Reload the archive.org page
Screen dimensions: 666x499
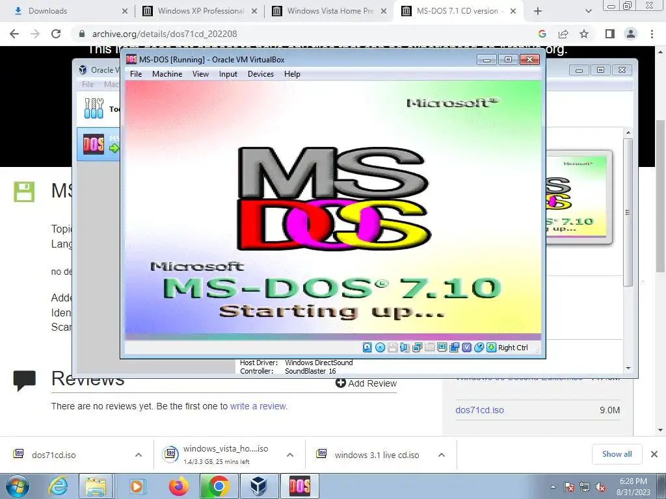[x=56, y=34]
